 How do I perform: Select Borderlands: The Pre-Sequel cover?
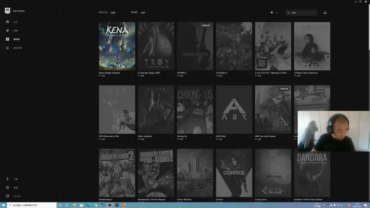pyautogui.click(x=156, y=173)
